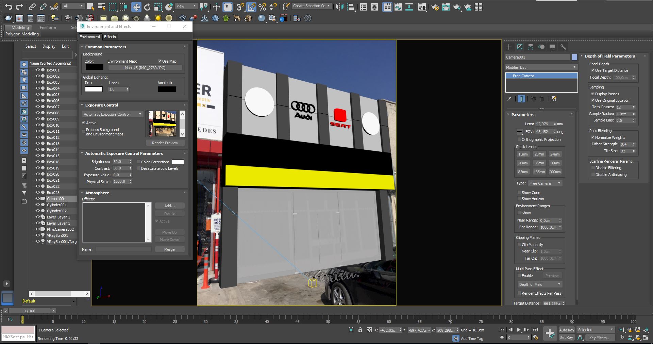The width and height of the screenshot is (653, 344).
Task: Check Clip Manually under Clipping Planes
Action: click(519, 245)
